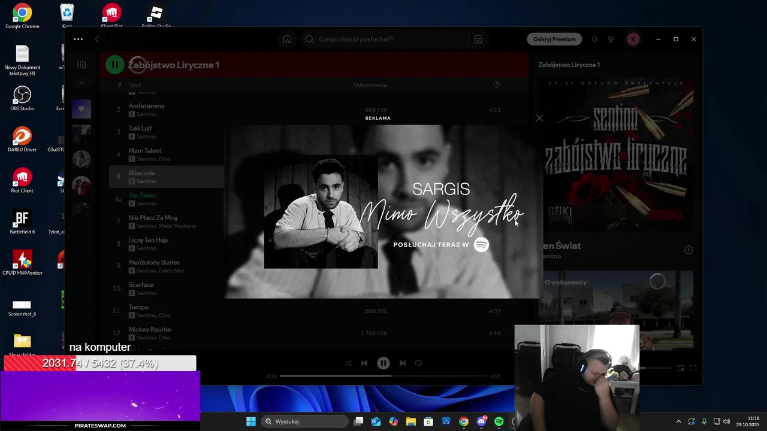Open Microsoft Store from the taskbar
767x431 pixels.
click(x=428, y=421)
